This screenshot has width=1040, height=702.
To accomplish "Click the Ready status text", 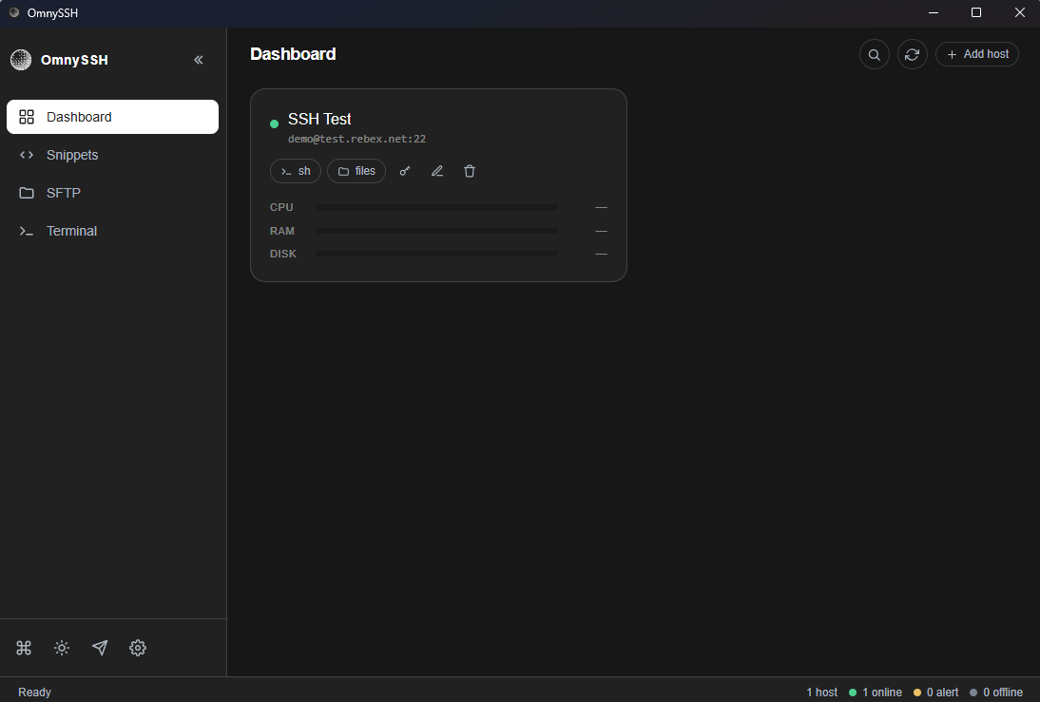I will (34, 693).
